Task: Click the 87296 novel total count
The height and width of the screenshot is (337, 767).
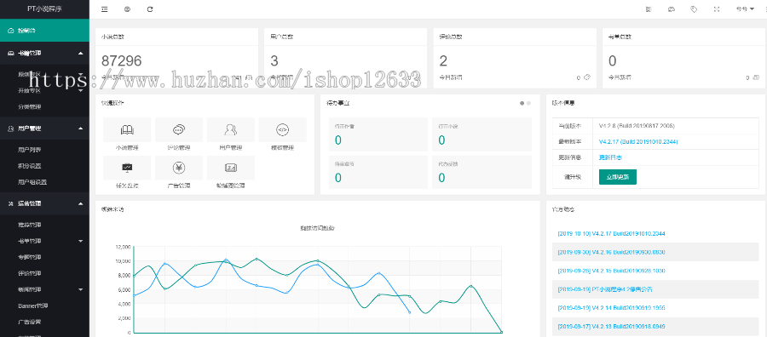Action: 121,60
